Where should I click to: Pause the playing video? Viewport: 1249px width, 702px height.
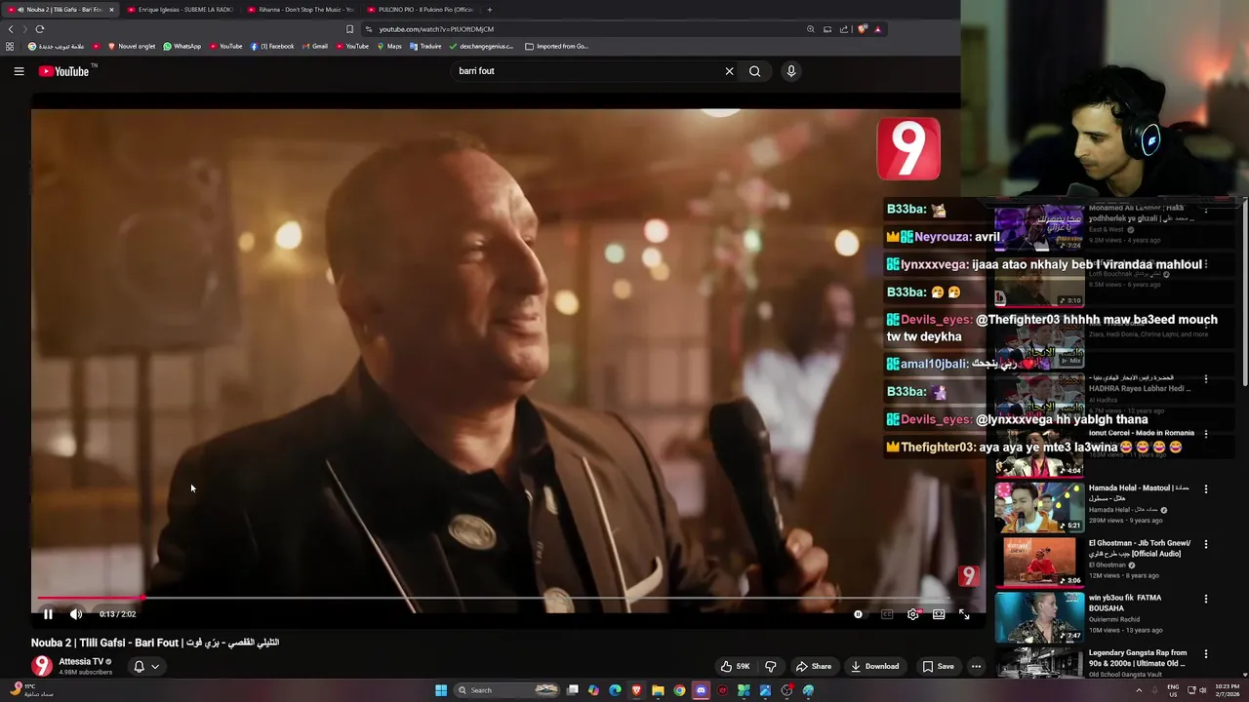tap(48, 614)
